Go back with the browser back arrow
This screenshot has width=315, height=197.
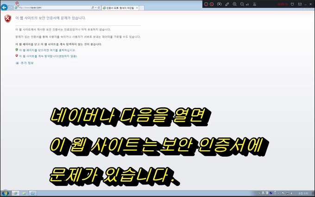tap(4, 7)
